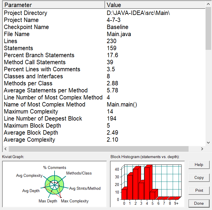Click the histogram bar for depth 5
The image size is (212, 210).
pyautogui.click(x=153, y=196)
